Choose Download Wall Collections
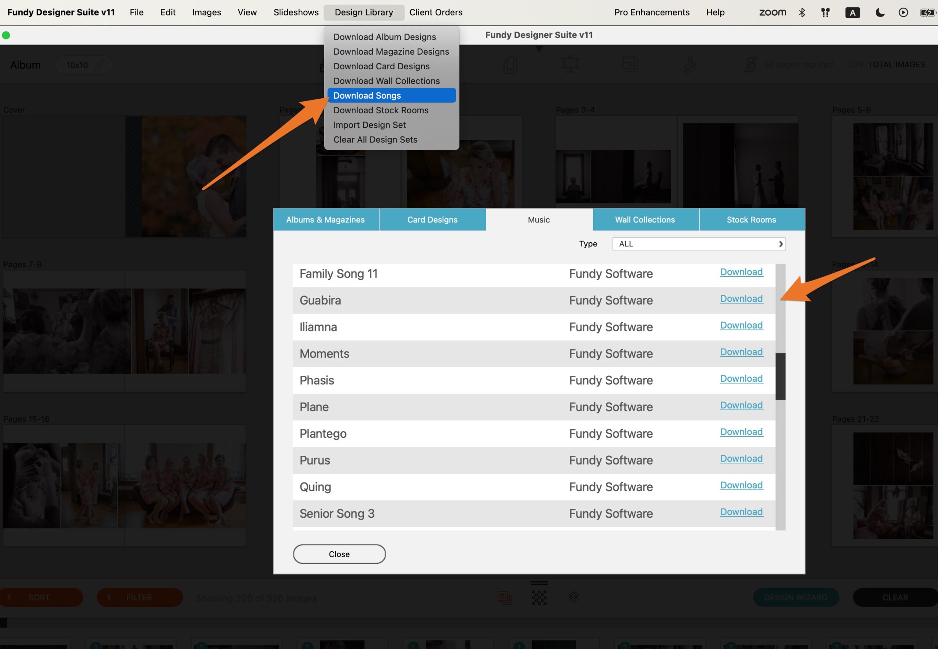Image resolution: width=938 pixels, height=649 pixels. [x=392, y=81]
